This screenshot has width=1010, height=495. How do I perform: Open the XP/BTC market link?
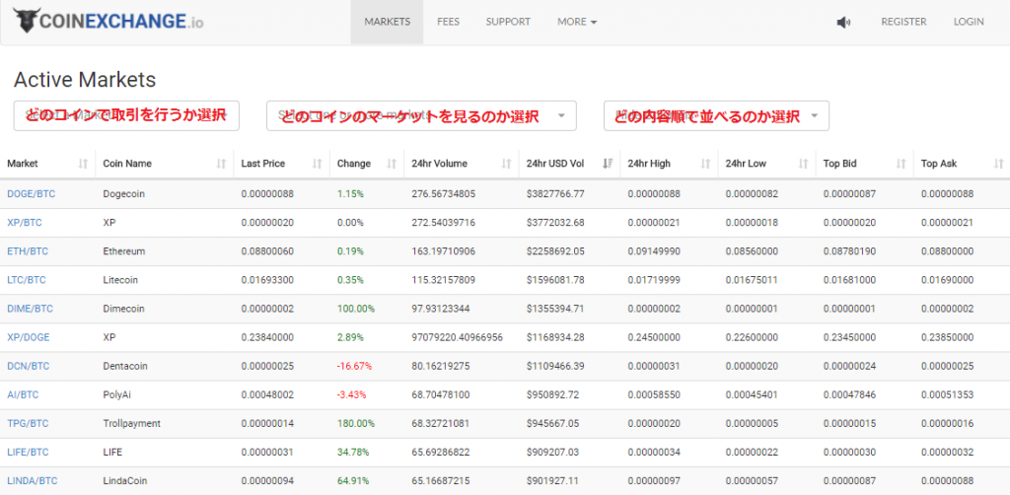pyautogui.click(x=25, y=223)
